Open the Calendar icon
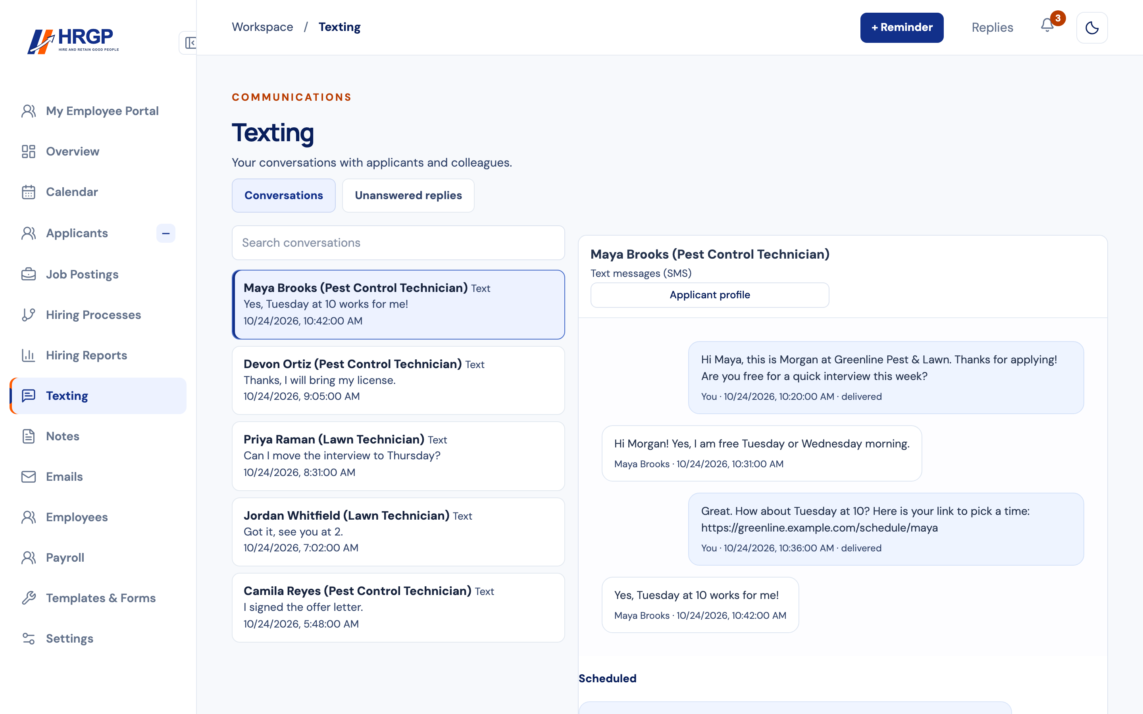This screenshot has height=714, width=1143. [x=28, y=192]
